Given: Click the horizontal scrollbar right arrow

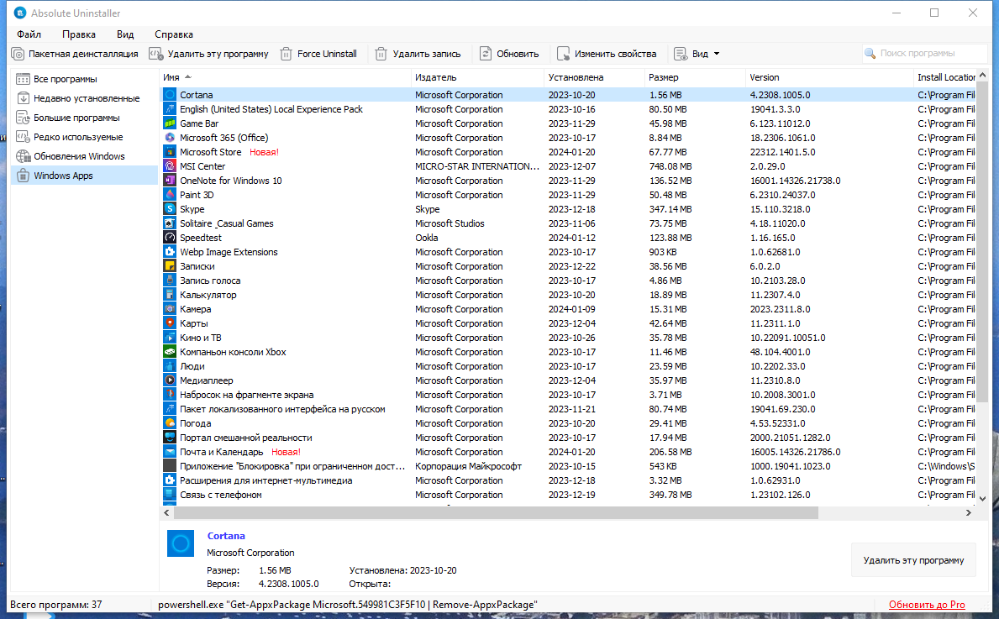Looking at the screenshot, I should [969, 512].
